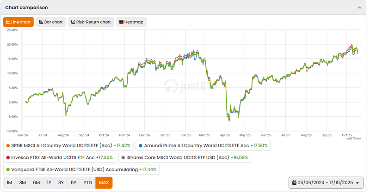Click the blue Amundi legend color dot
Image resolution: width=370 pixels, height=193 pixels.
click(141, 145)
